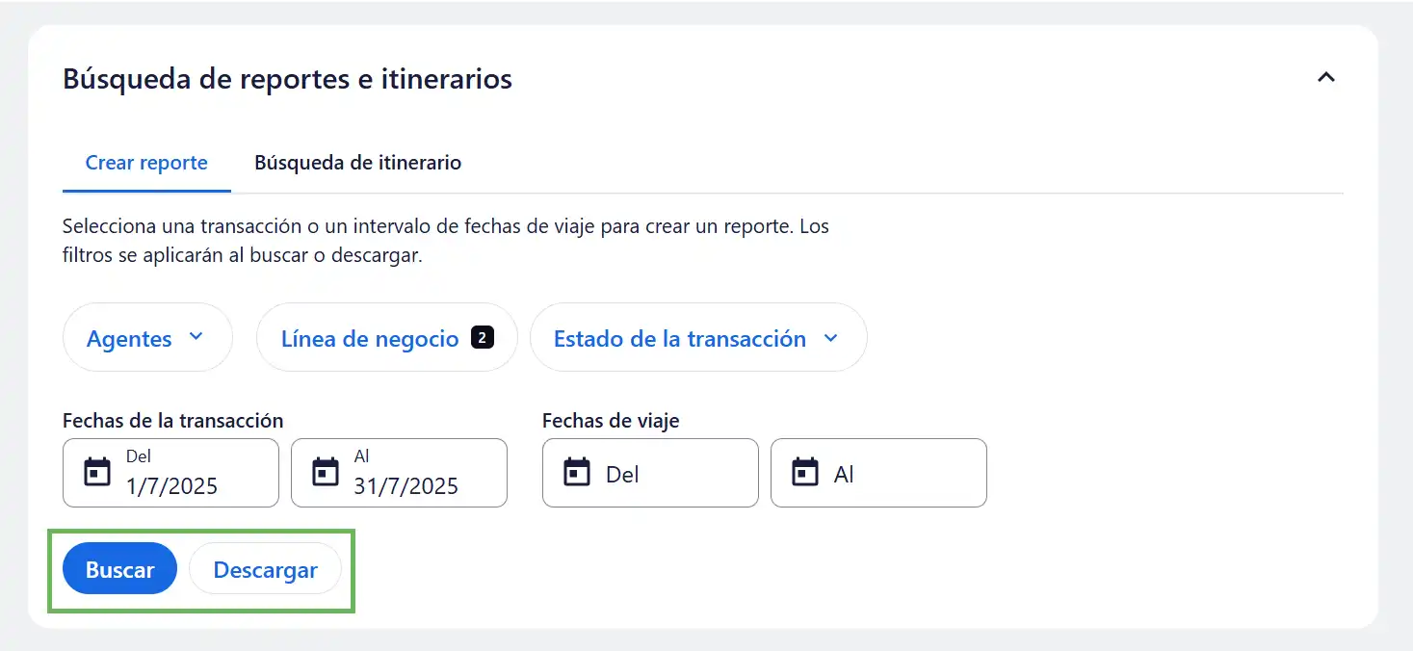Click calendar icon in travel dates Al field
This screenshot has width=1413, height=651.
[804, 473]
